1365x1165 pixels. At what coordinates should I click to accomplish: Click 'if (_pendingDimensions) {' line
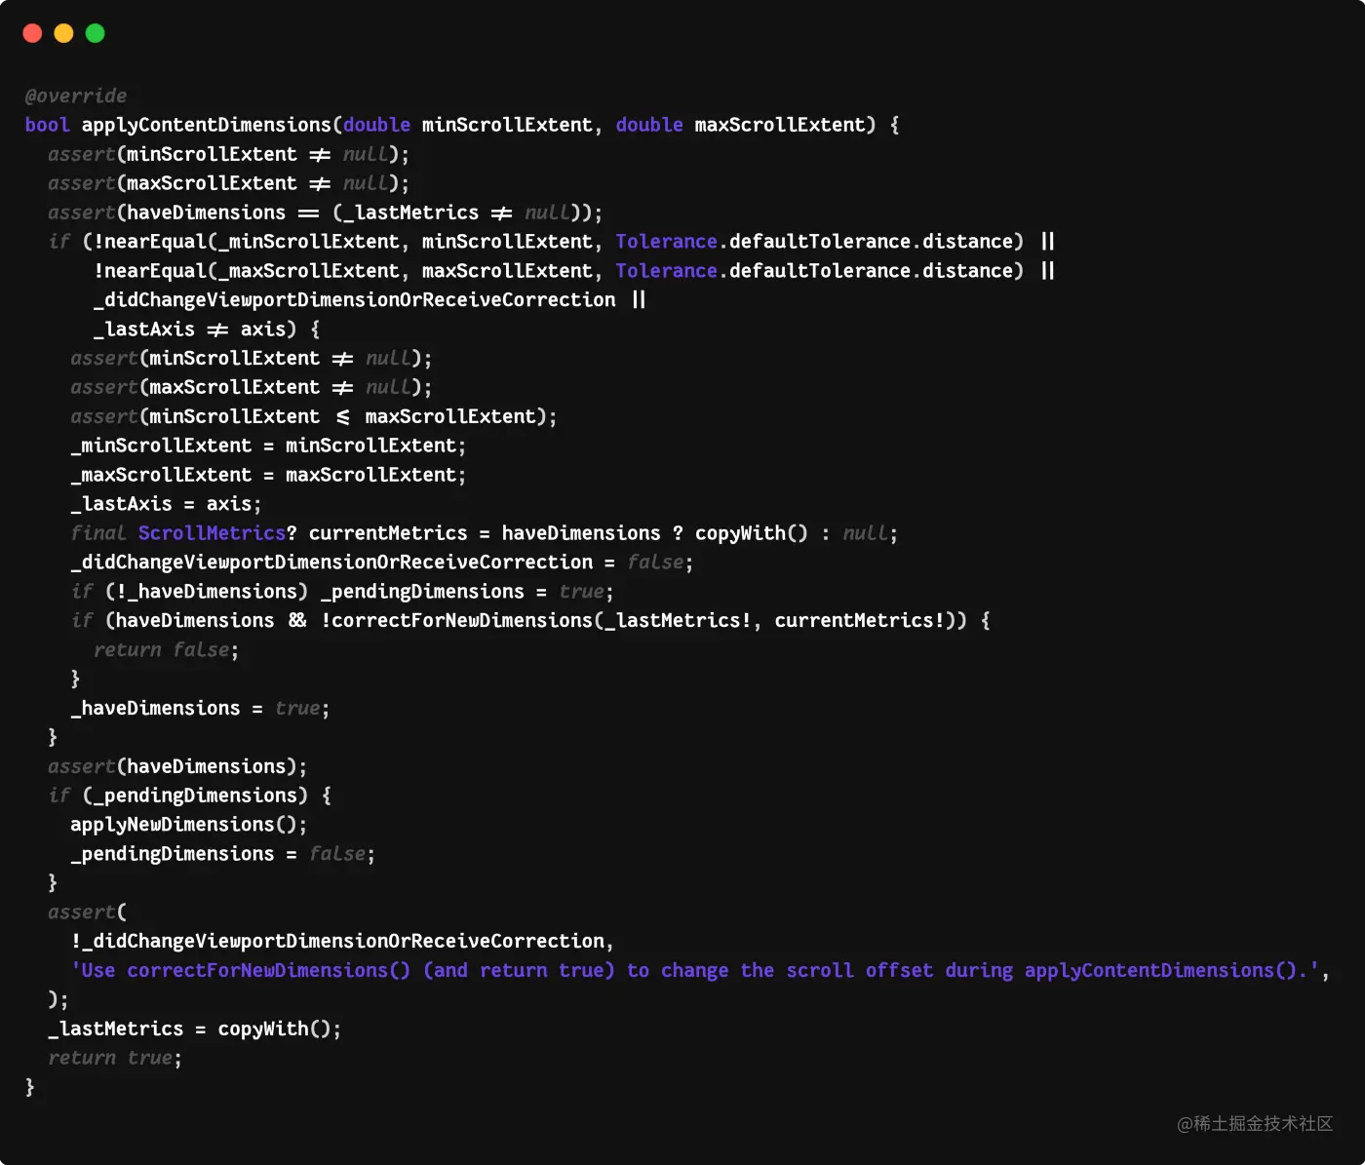point(189,796)
